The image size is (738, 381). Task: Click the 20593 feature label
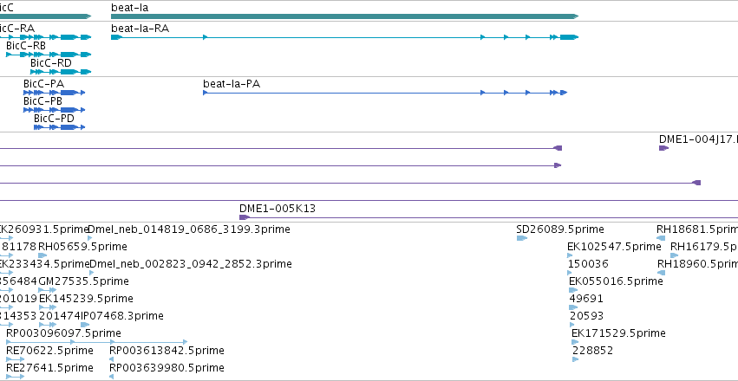point(586,316)
